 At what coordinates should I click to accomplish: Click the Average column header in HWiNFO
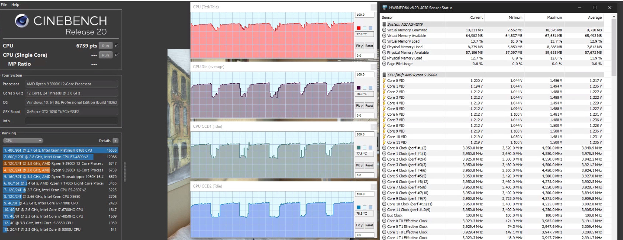pyautogui.click(x=584, y=17)
